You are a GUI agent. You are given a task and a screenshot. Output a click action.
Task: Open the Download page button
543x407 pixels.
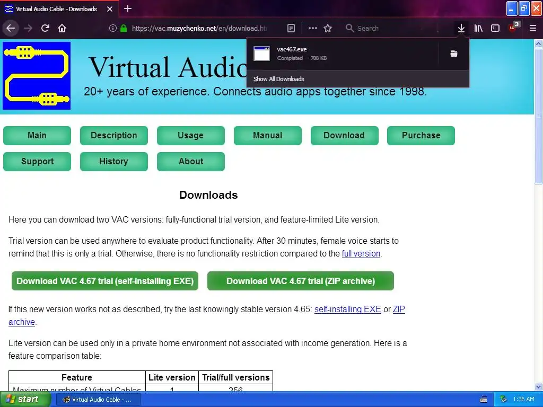345,135
